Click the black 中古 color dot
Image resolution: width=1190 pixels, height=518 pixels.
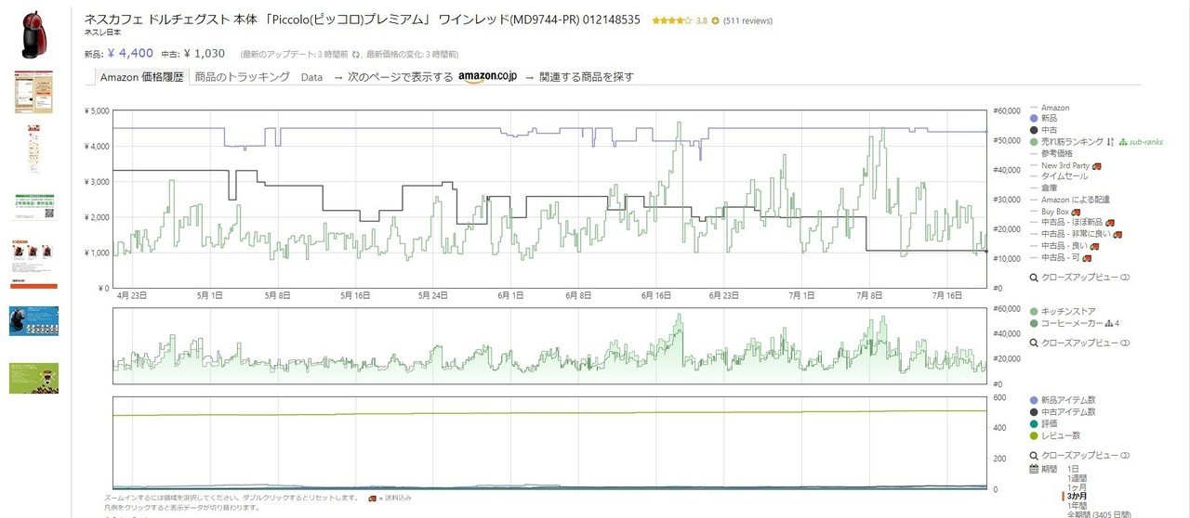[x=1033, y=130]
